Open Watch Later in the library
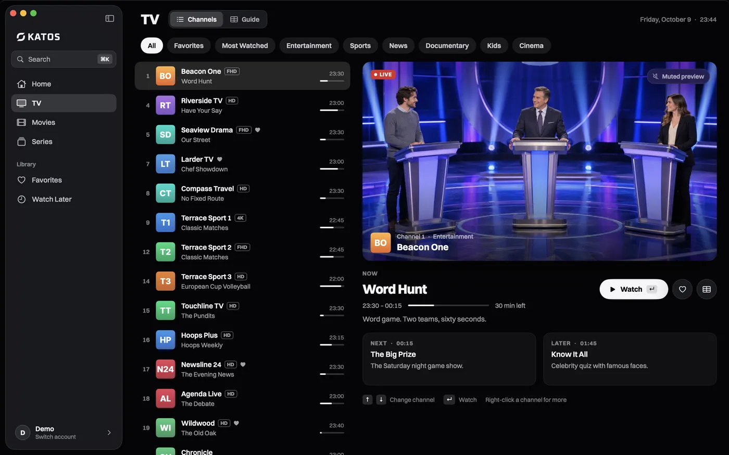This screenshot has height=455, width=729. coord(64,199)
